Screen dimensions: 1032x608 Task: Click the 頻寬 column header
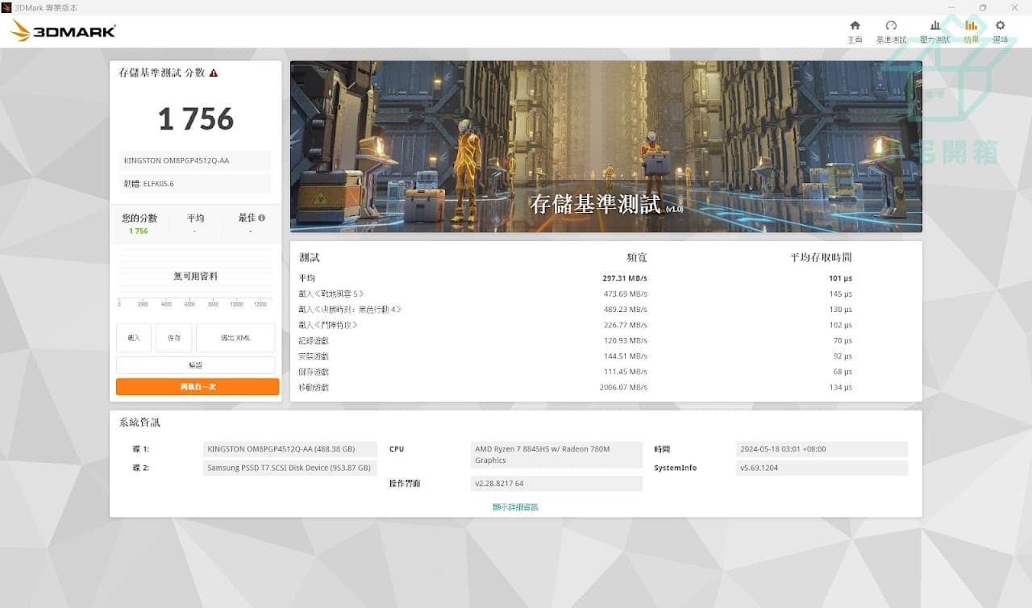637,257
